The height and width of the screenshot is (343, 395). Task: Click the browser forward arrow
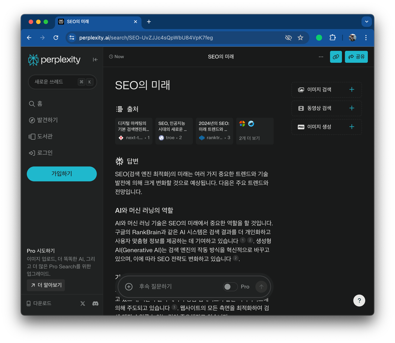(x=42, y=38)
